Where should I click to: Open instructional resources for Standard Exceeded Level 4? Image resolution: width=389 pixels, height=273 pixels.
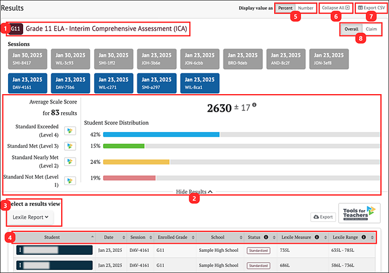[x=69, y=130]
